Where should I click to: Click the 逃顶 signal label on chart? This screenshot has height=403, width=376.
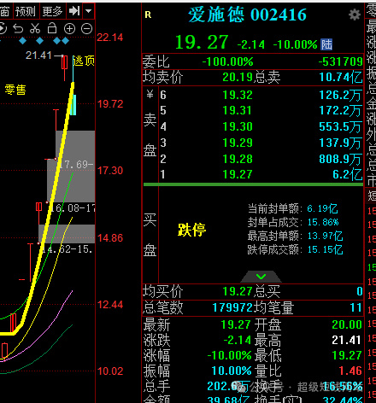84,61
